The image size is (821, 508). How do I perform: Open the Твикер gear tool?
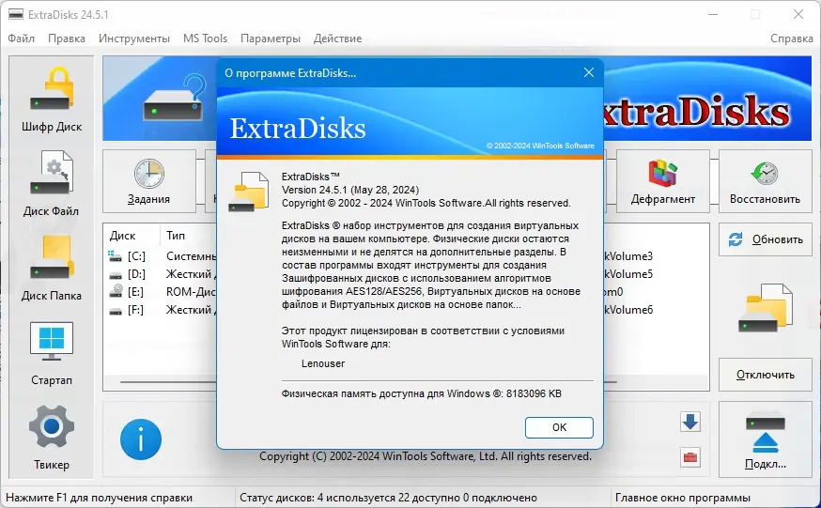coord(52,438)
